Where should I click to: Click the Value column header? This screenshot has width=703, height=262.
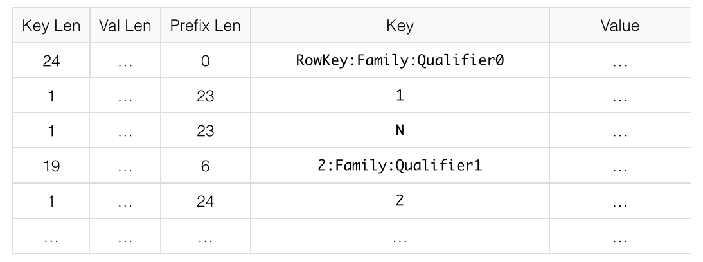(x=619, y=26)
